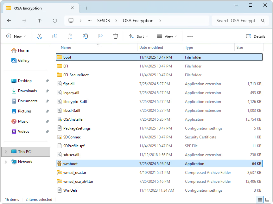Toggle the Details pane
Viewport: 273px width, 204px height.
(256, 36)
